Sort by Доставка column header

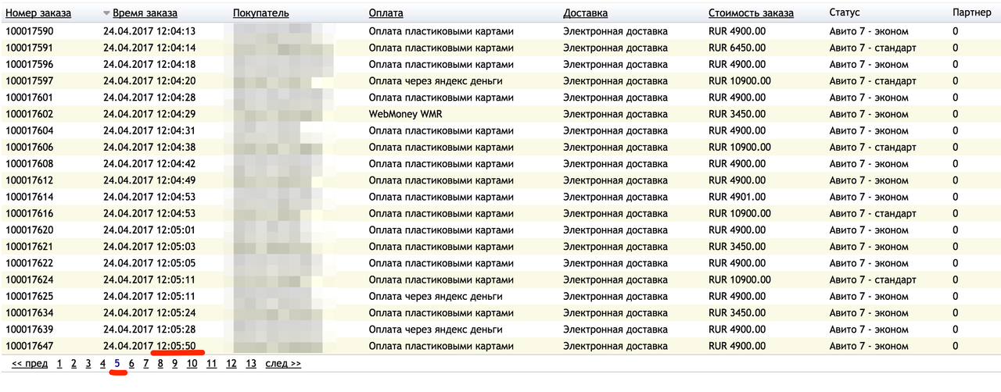pyautogui.click(x=585, y=13)
